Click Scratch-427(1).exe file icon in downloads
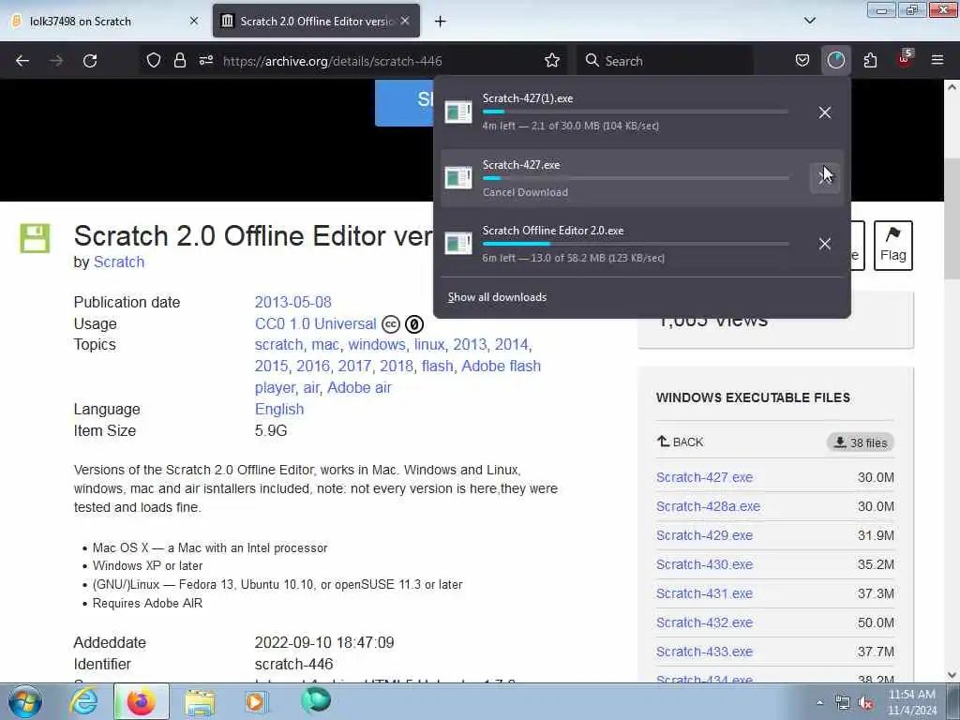Screen dimensions: 960x720 pos(458,112)
